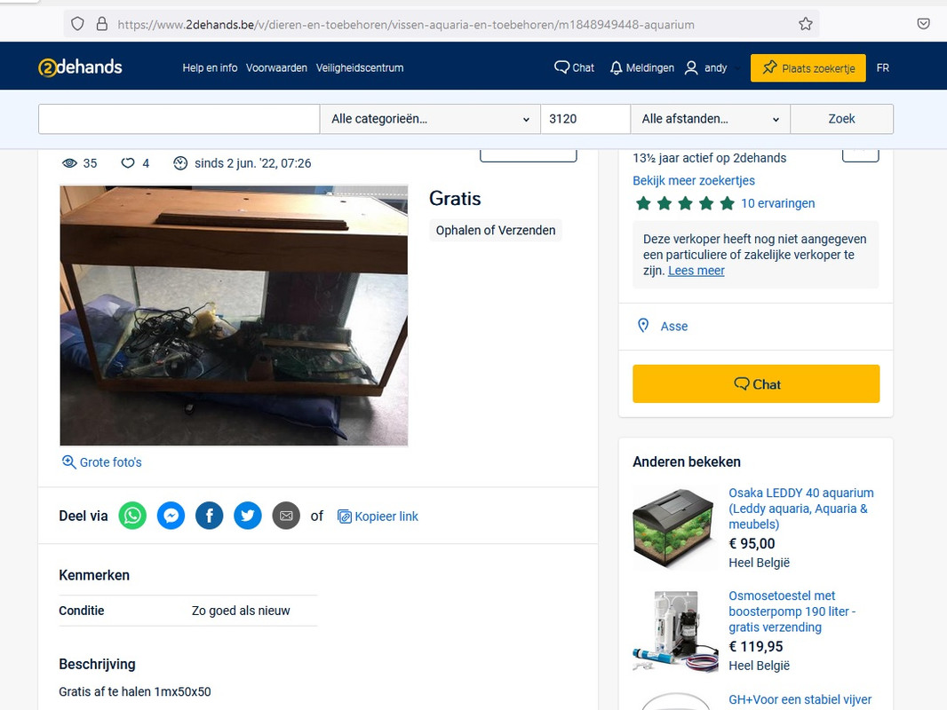
Task: Click Kopieer link
Action: [378, 517]
